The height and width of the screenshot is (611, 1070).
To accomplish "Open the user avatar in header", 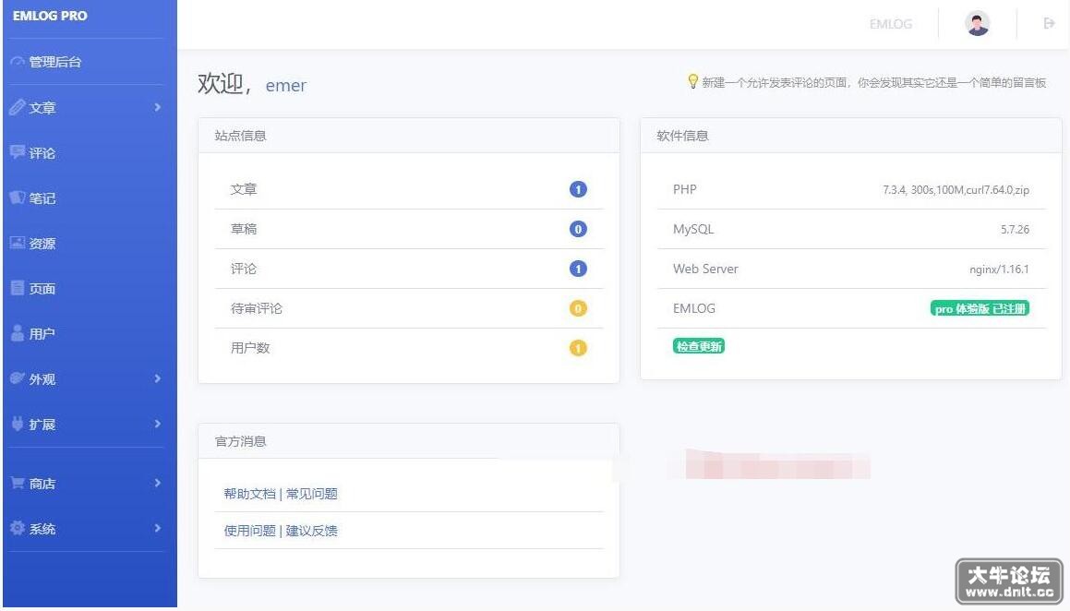I will 977,24.
